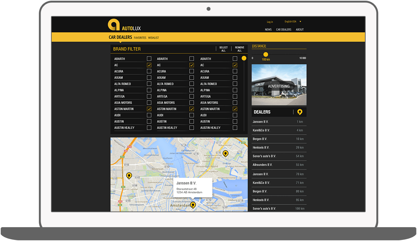Viewport: 417px width, 241px height.
Task: Switch to the CAR DEALERS tab on yellow bar
Action: pos(120,37)
